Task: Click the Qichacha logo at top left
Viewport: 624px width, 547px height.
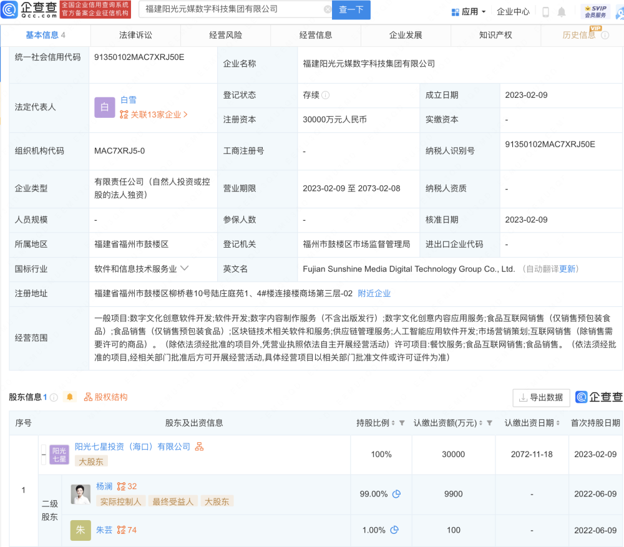Action: click(x=29, y=9)
